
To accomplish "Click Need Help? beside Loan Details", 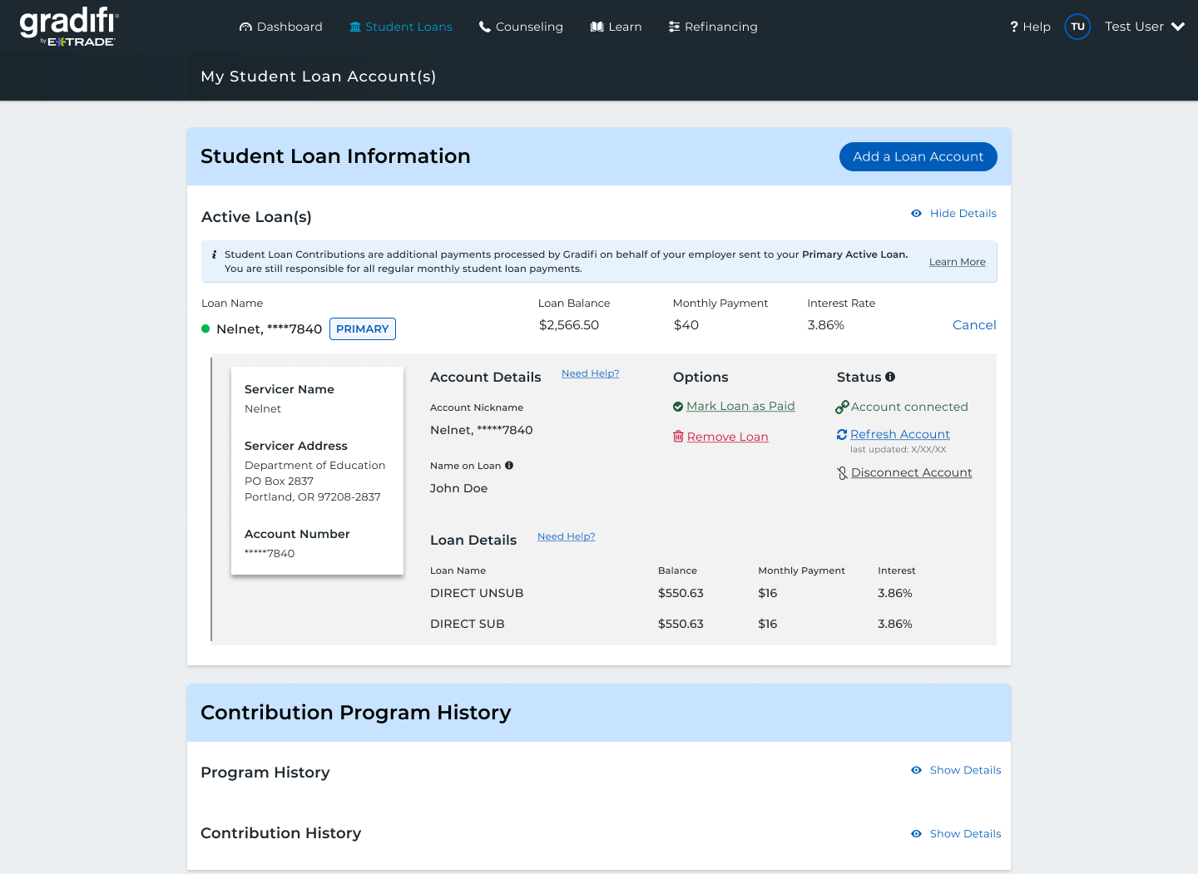I will [x=567, y=536].
